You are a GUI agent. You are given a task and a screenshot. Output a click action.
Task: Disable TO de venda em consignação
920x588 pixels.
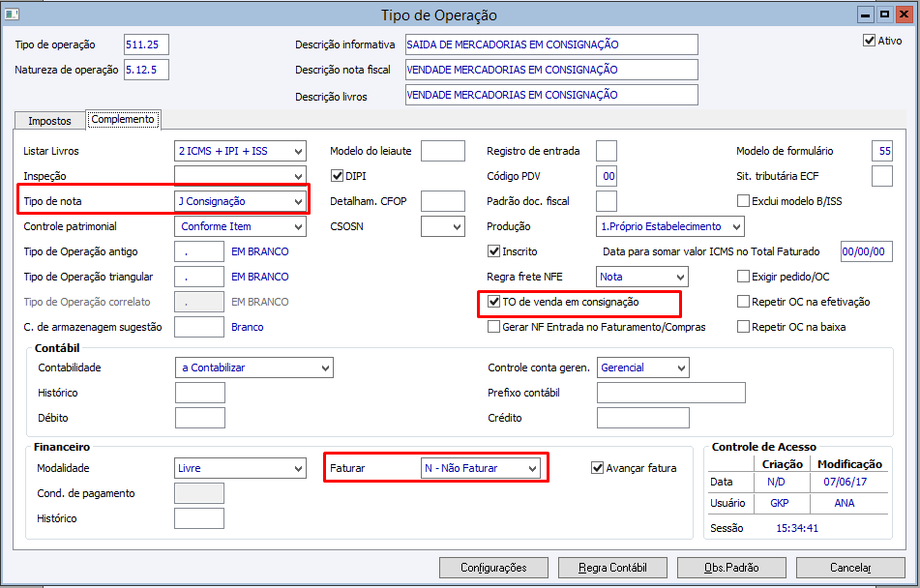[494, 302]
